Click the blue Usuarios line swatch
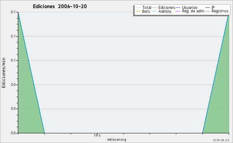233x143 pixels. click(x=178, y=8)
